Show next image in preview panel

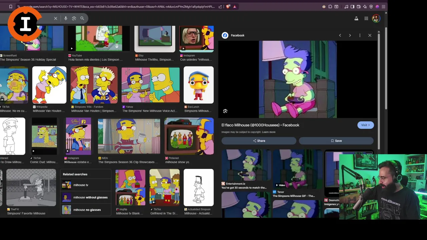click(350, 35)
